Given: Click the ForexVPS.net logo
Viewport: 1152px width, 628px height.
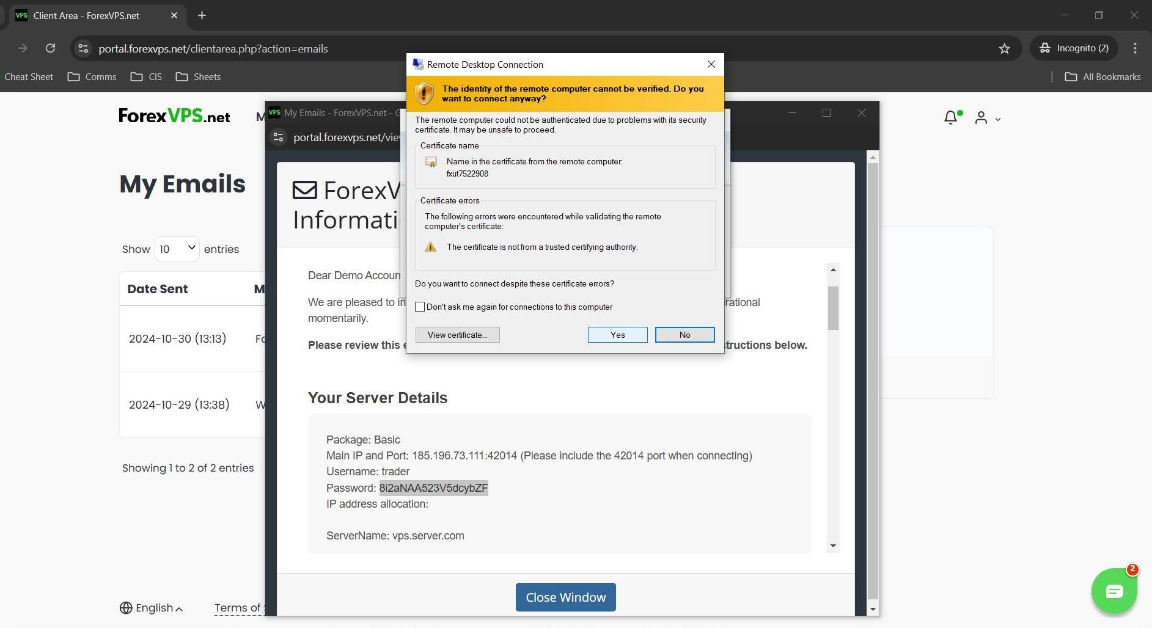Looking at the screenshot, I should [x=174, y=115].
